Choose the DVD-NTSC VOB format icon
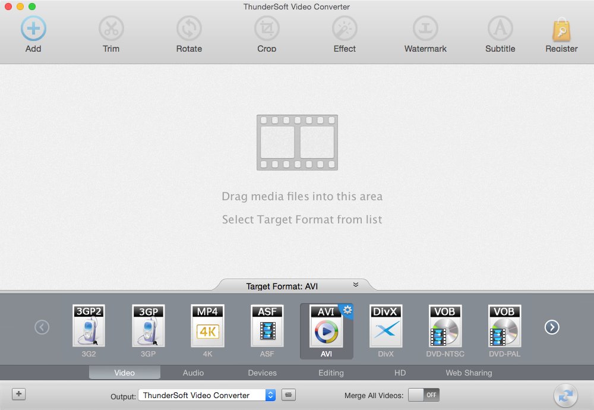Screen dimensions: 594x410 (x=445, y=326)
